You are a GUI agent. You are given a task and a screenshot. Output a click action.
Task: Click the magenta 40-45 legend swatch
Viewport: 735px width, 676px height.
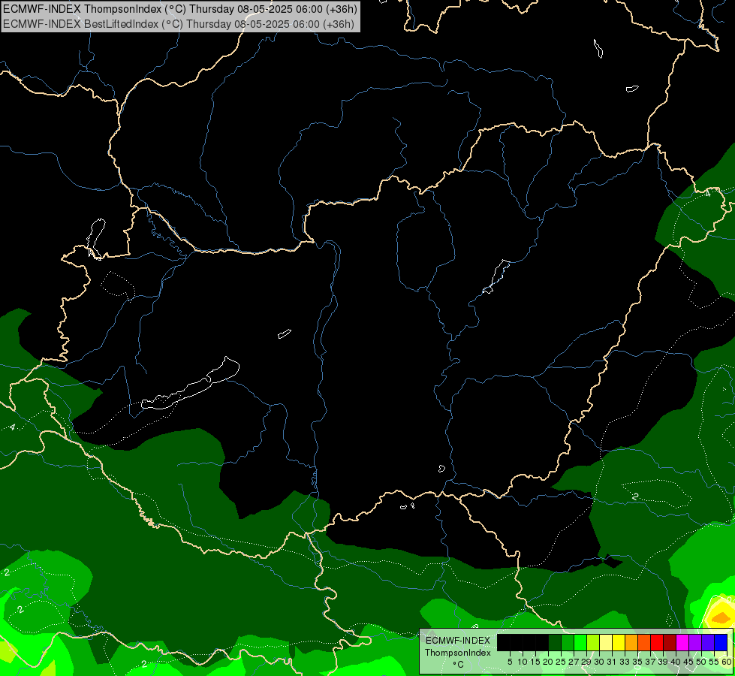pos(682,643)
